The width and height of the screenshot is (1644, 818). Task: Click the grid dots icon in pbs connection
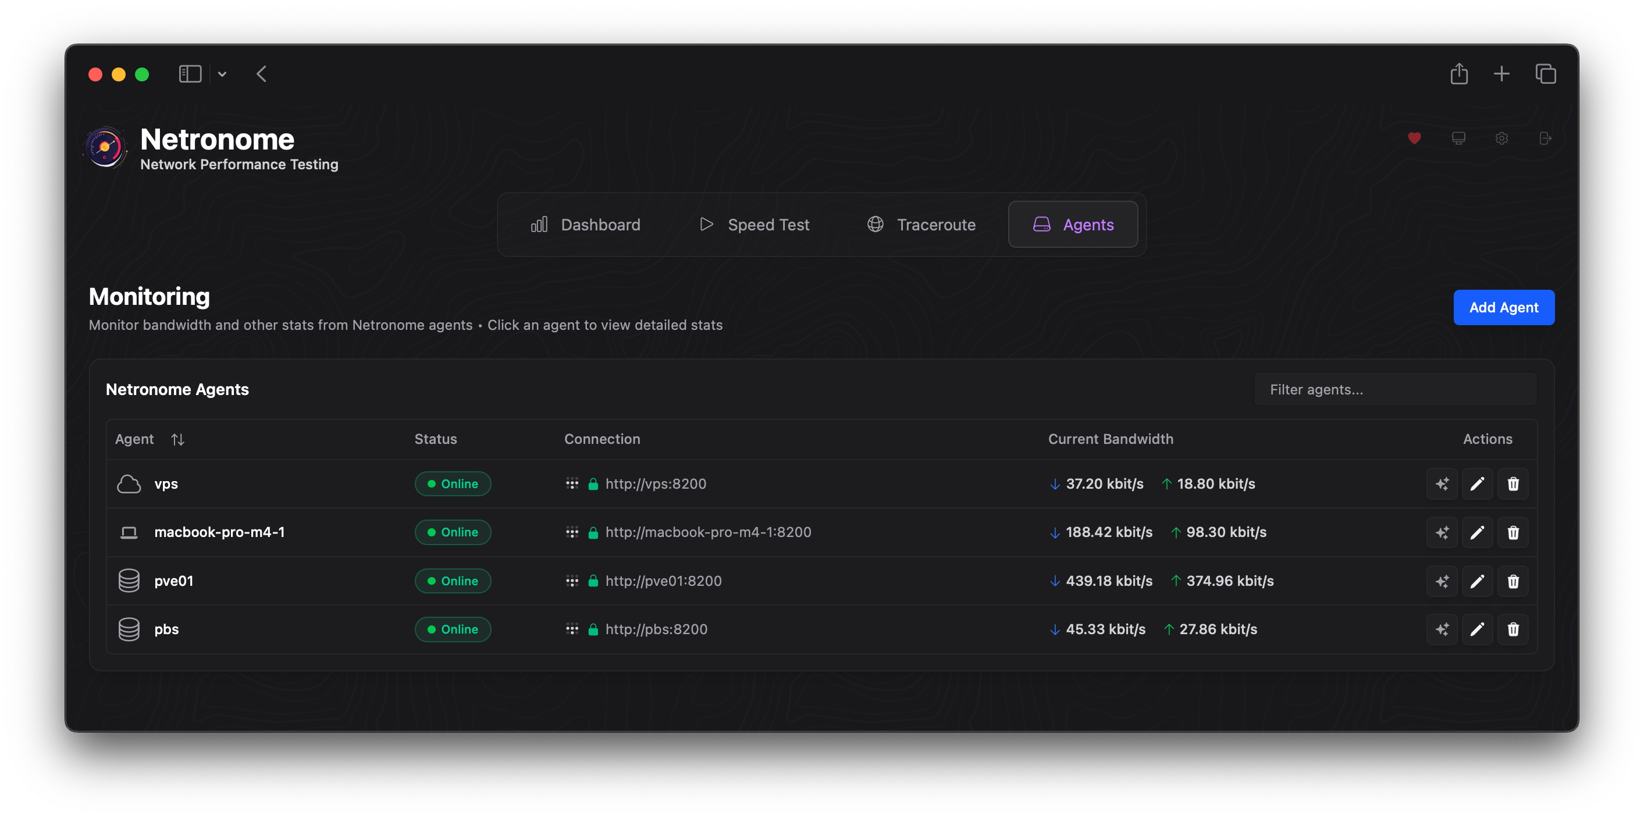[572, 629]
